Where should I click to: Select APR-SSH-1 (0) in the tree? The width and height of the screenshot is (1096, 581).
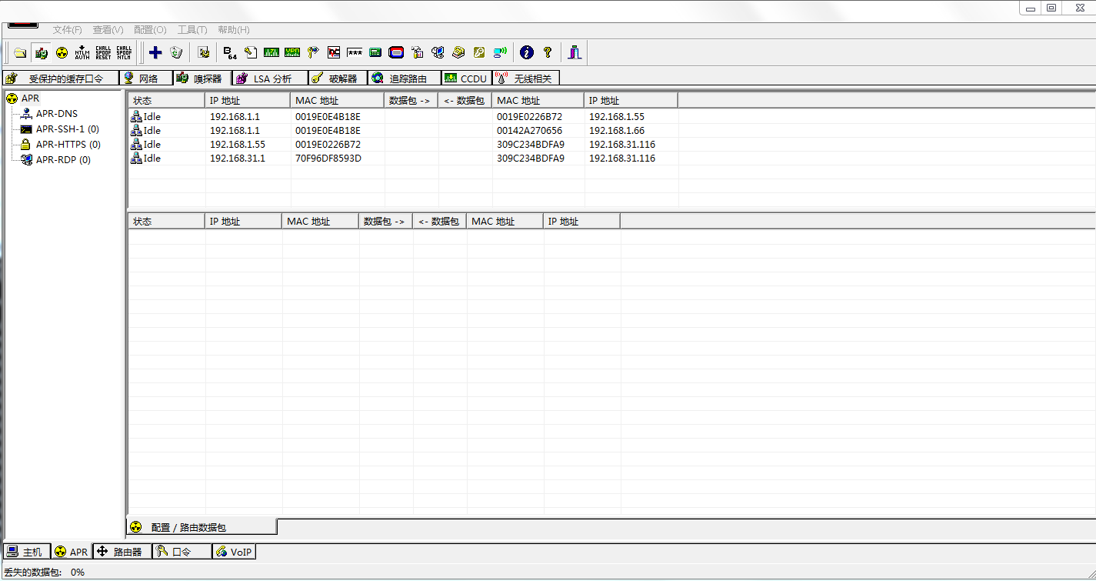(x=67, y=129)
